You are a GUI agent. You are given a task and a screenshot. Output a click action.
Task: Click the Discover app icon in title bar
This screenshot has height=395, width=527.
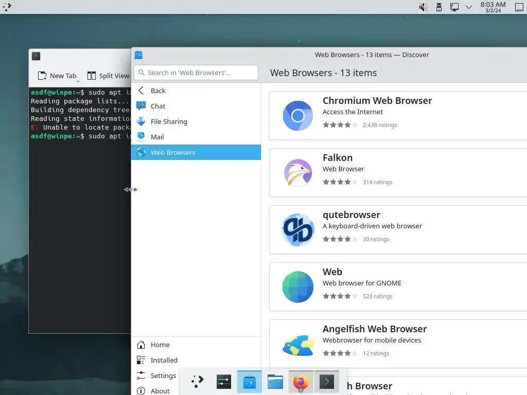coord(138,55)
